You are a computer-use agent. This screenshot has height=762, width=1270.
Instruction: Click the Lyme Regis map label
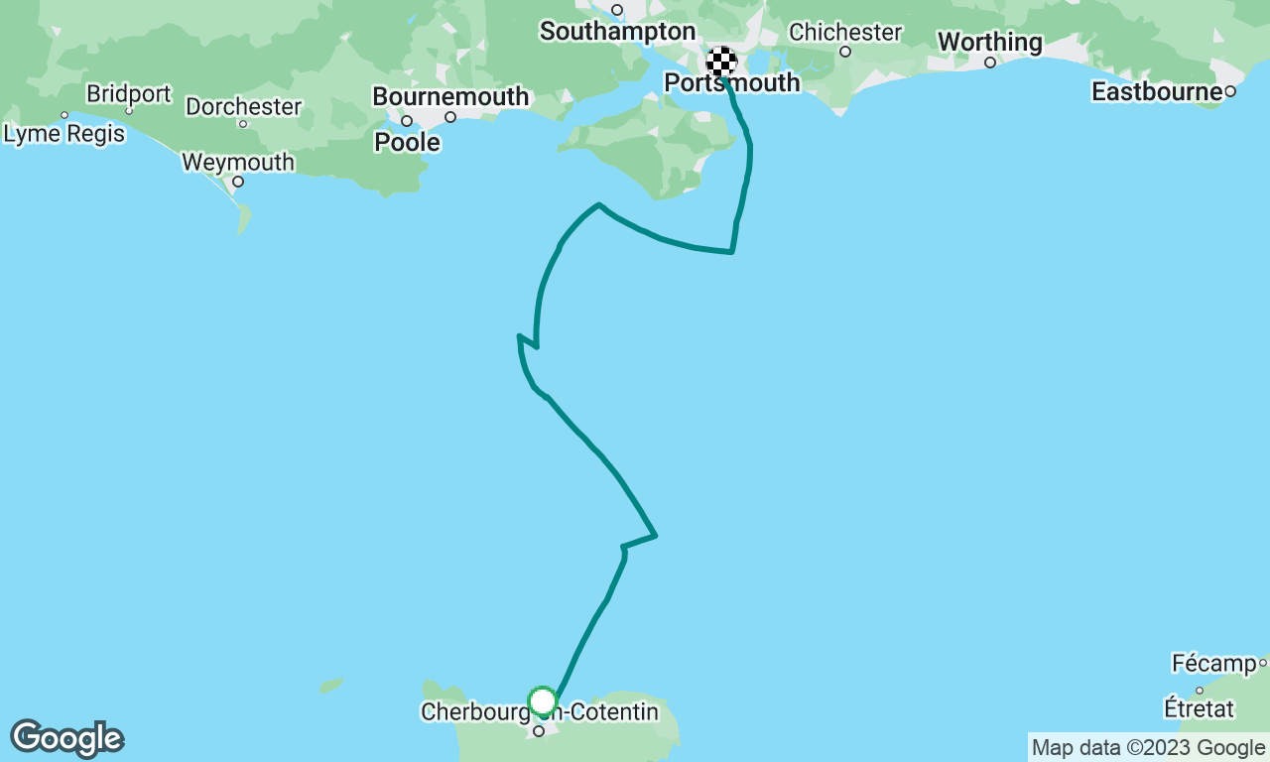pyautogui.click(x=64, y=133)
